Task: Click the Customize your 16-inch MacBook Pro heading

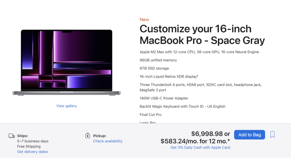Action: pyautogui.click(x=202, y=35)
